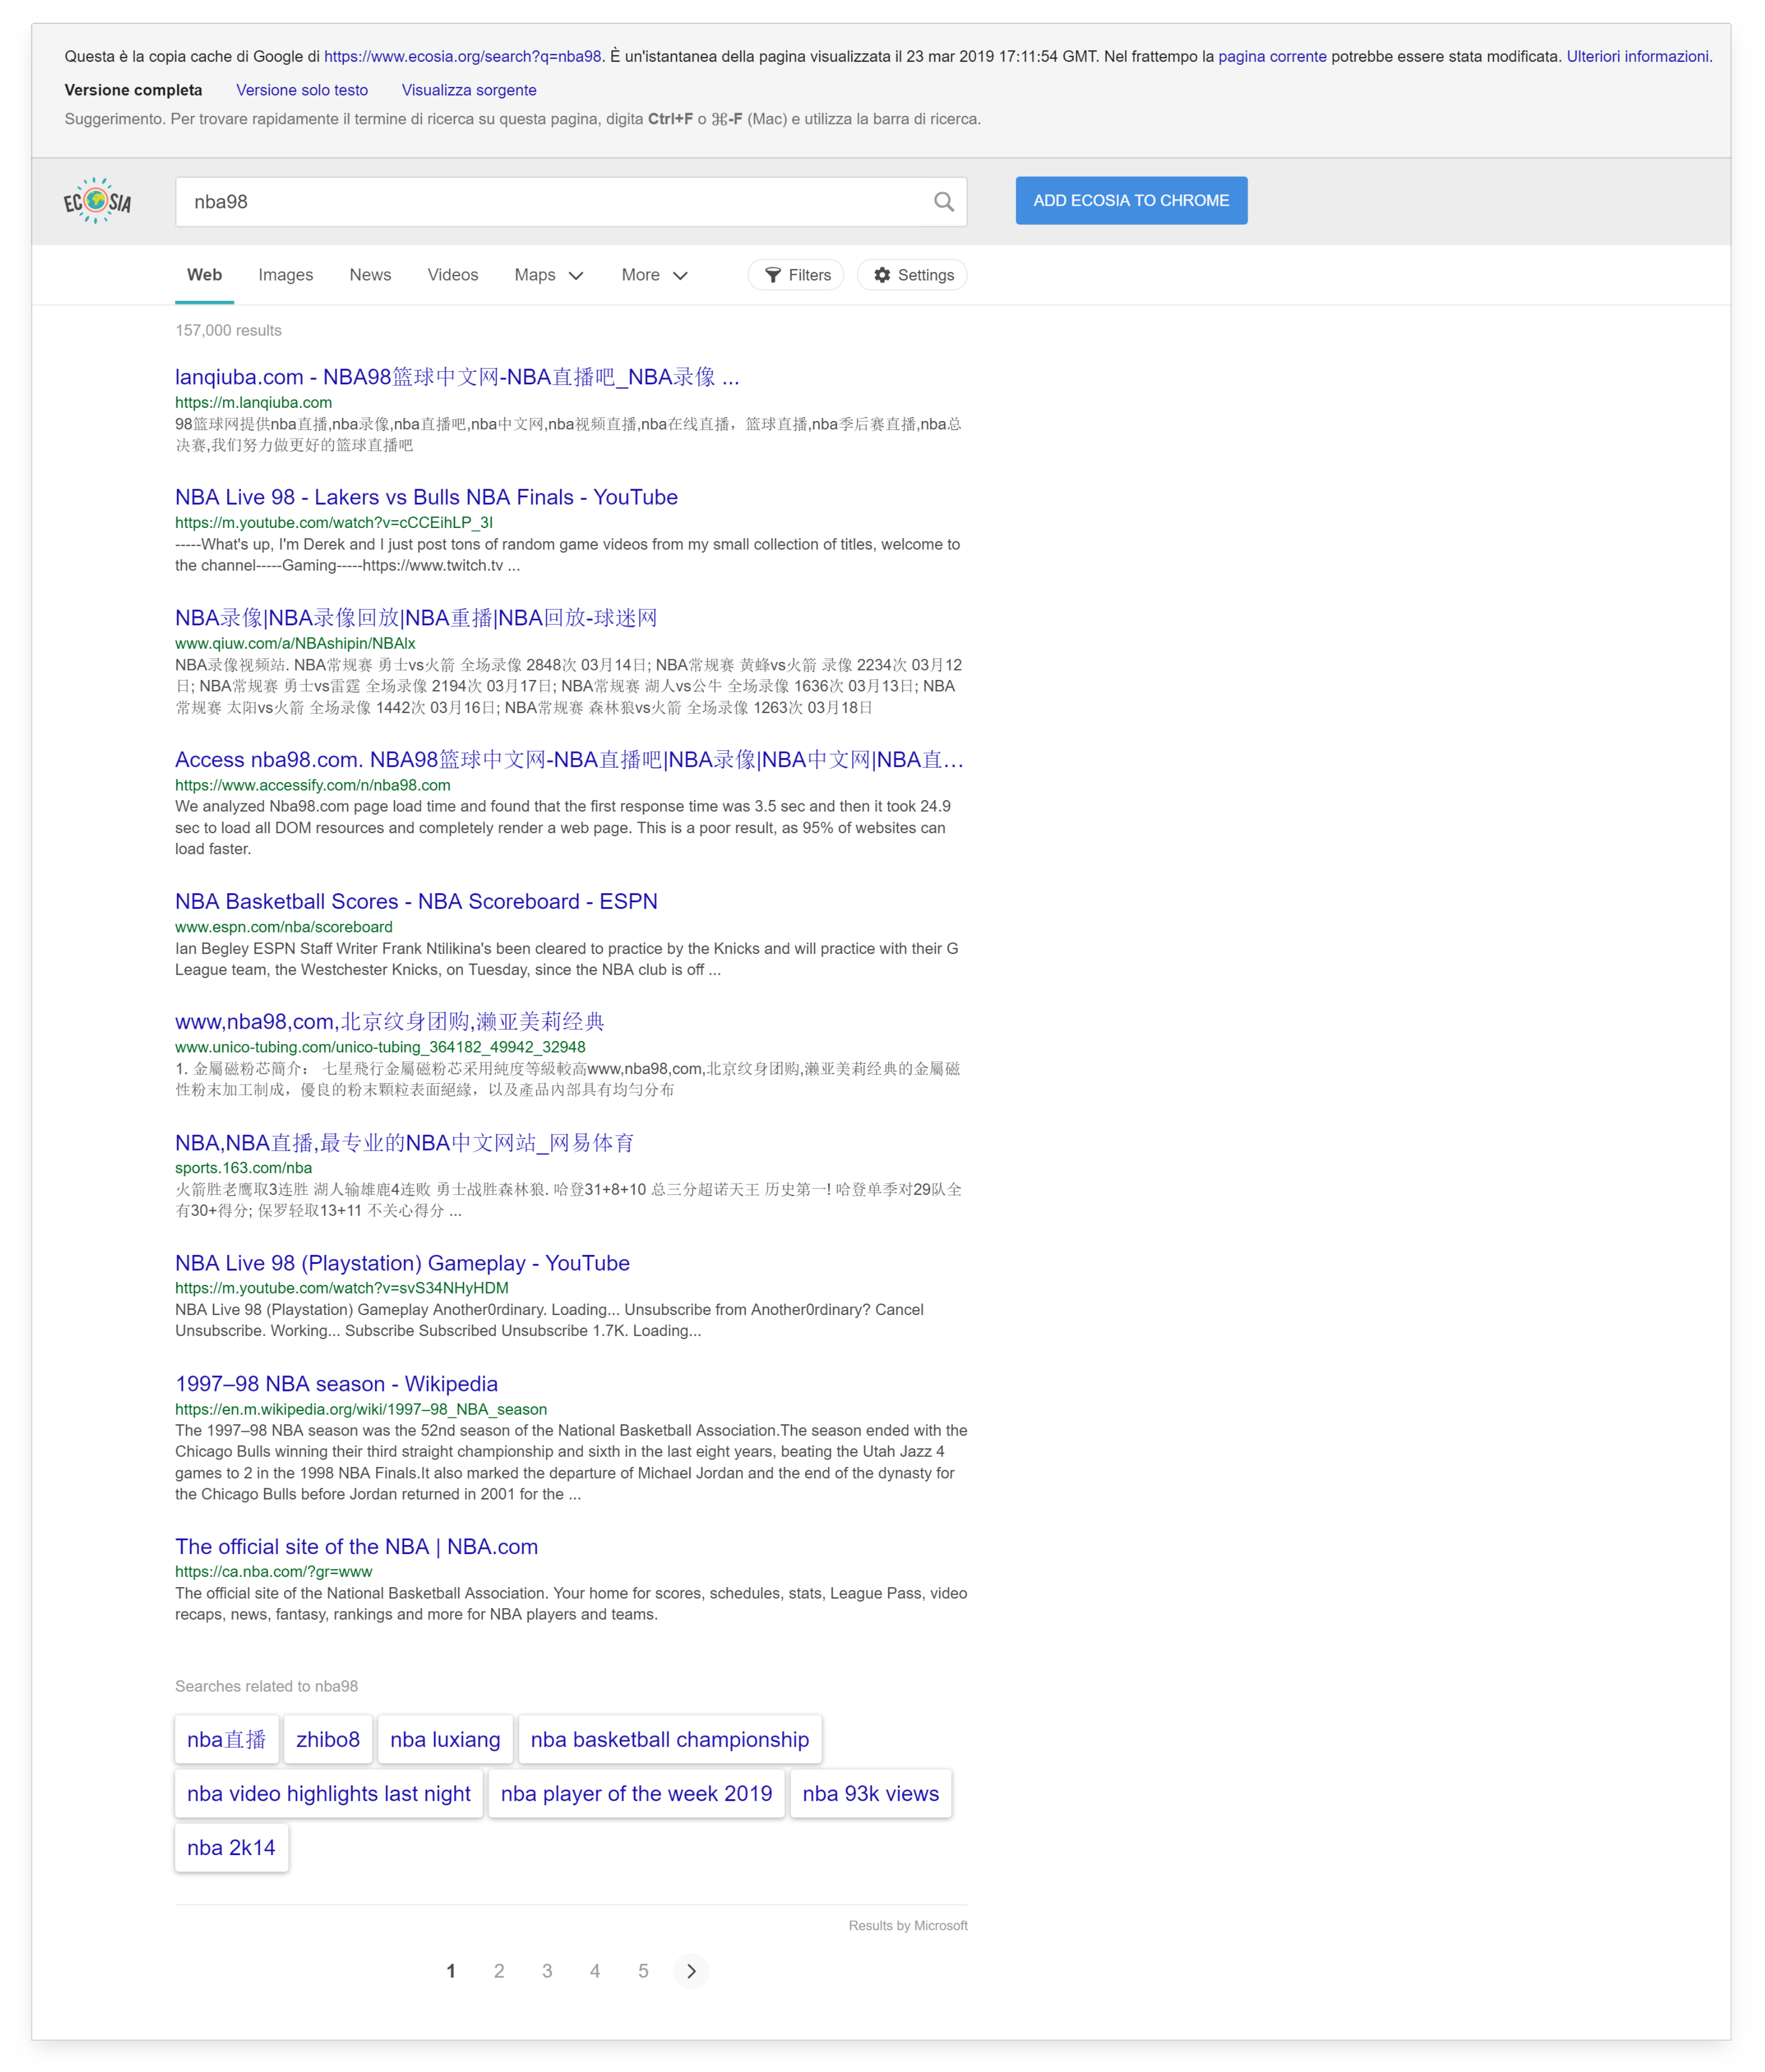Click the magnifying glass search icon

942,202
